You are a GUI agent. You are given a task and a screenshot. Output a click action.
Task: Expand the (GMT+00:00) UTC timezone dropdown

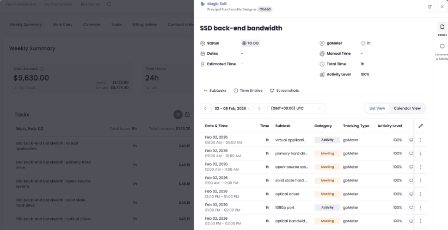coord(296,108)
